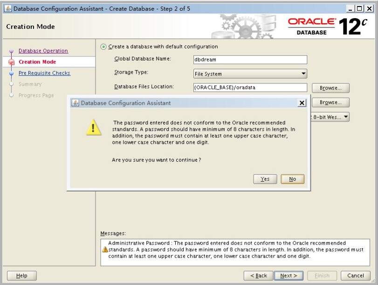Click Yes to continue with weak password

click(265, 179)
